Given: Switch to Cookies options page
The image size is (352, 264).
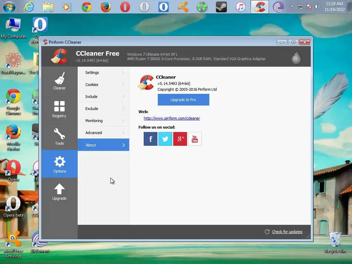Looking at the screenshot, I should [x=103, y=85].
